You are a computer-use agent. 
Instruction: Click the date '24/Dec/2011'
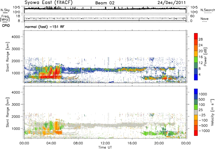point(171,3)
